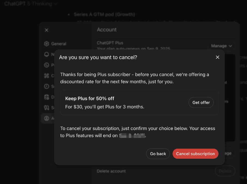The image size is (247, 184).
Task: Open the Manage plan dropdown
Action: (x=221, y=46)
